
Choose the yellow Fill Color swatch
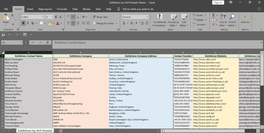tap(50, 23)
